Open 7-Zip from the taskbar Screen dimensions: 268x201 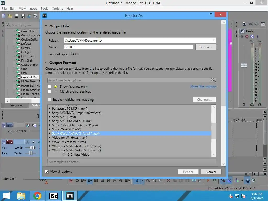pos(53,196)
